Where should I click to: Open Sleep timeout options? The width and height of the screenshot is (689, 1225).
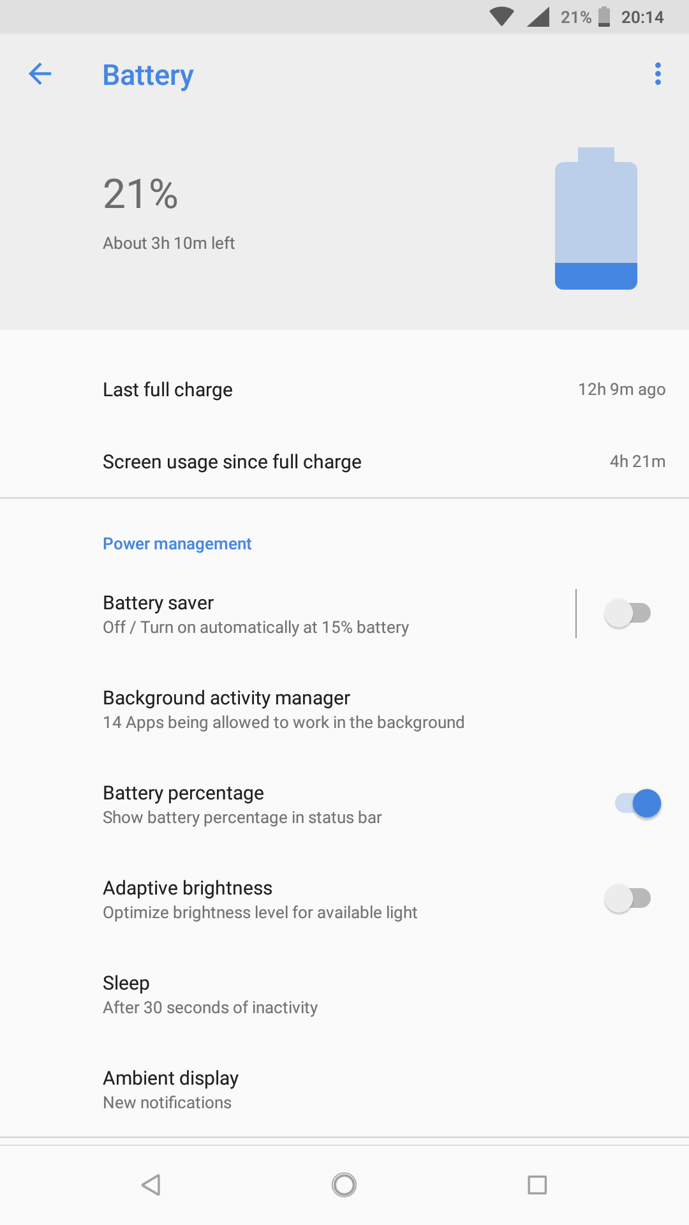tap(211, 994)
